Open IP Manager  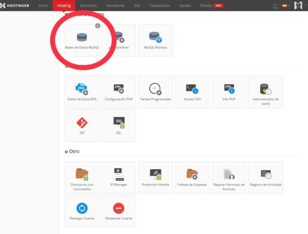(x=119, y=178)
